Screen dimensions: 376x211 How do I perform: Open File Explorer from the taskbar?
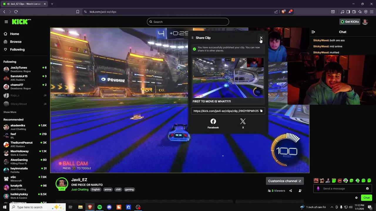pos(80,207)
